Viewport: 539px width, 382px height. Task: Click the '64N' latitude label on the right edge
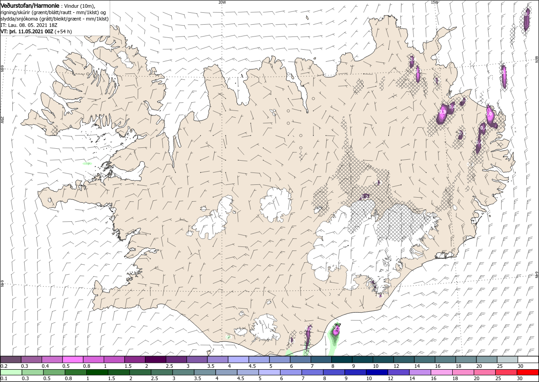point(536,274)
